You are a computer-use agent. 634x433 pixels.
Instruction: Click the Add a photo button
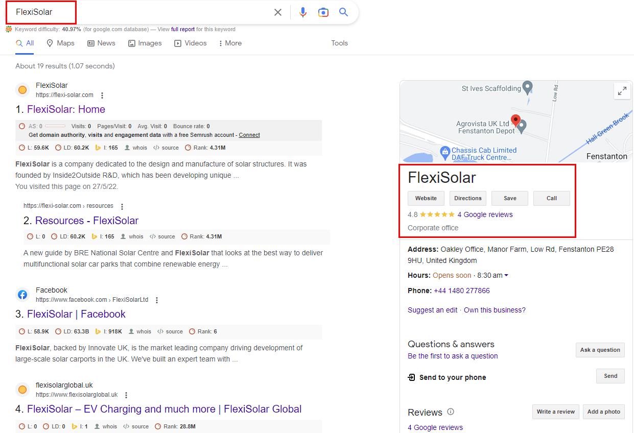(x=604, y=412)
